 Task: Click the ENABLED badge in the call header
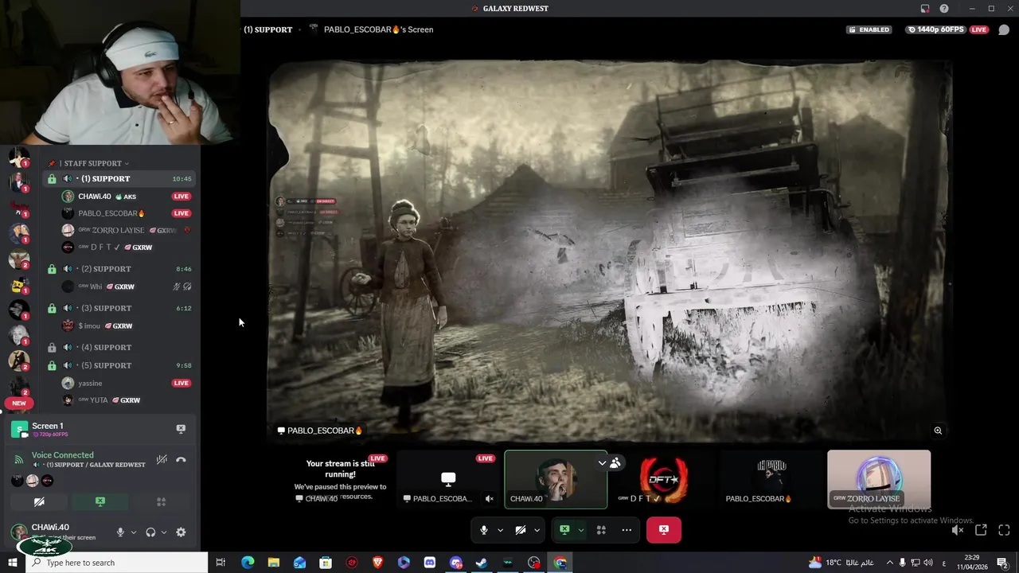pyautogui.click(x=869, y=29)
